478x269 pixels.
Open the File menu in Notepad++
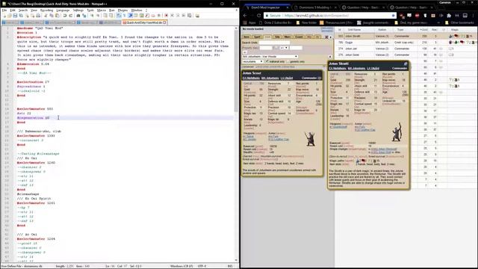click(x=4, y=10)
